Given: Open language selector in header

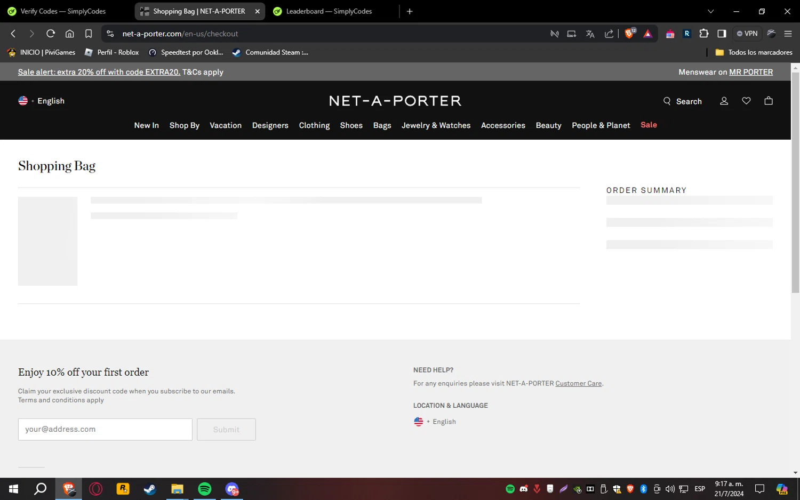Looking at the screenshot, I should pos(41,101).
